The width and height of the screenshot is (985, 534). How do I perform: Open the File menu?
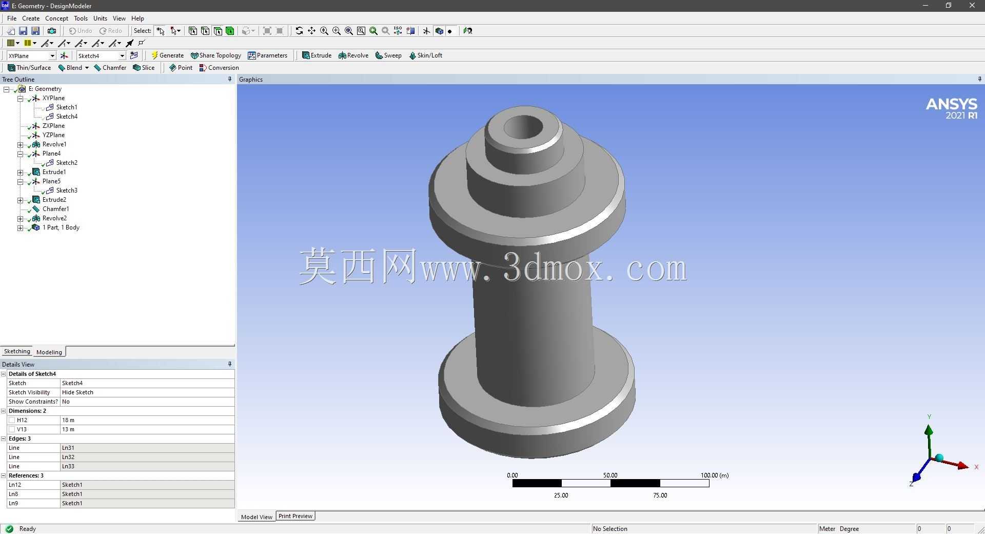[12, 18]
